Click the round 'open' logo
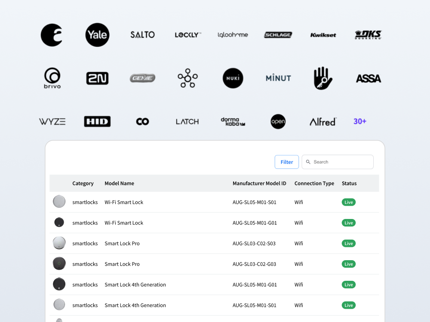This screenshot has width=430, height=322. (278, 122)
